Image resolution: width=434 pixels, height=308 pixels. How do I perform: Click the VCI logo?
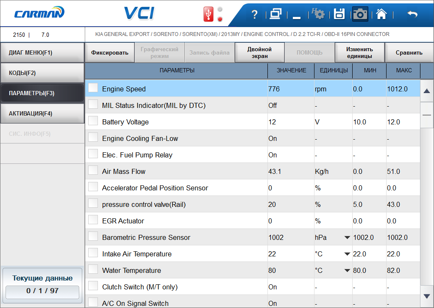pyautogui.click(x=139, y=13)
